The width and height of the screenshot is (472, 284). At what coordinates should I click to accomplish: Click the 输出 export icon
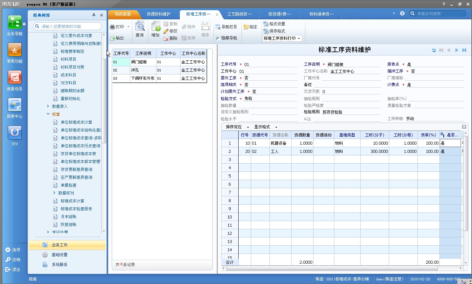pos(112,38)
